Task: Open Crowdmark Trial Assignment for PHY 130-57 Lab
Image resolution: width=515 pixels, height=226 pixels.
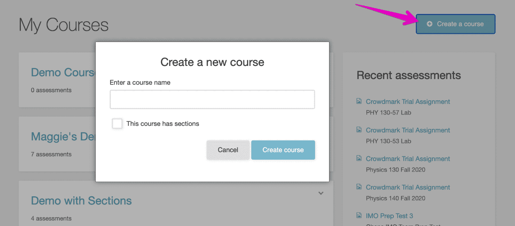Action: [408, 102]
